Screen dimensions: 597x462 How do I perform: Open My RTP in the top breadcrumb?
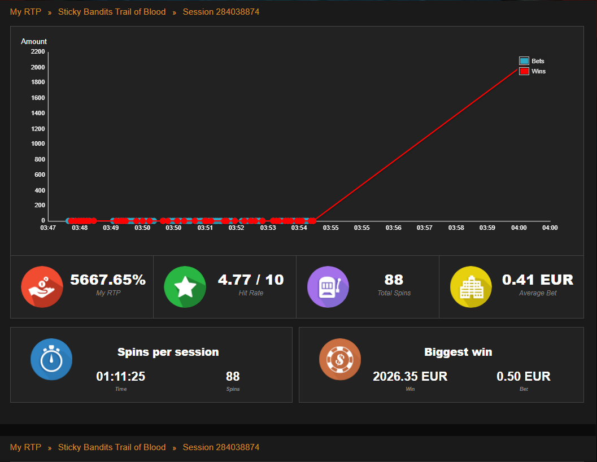[x=25, y=12]
